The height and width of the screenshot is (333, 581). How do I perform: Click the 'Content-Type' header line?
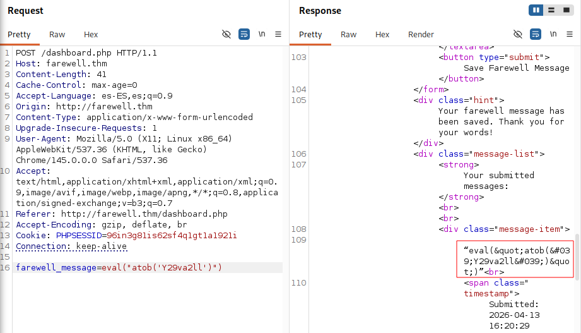pyautogui.click(x=134, y=118)
